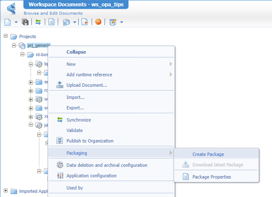
Task: Click Application configuration menu item
Action: [x=91, y=176]
